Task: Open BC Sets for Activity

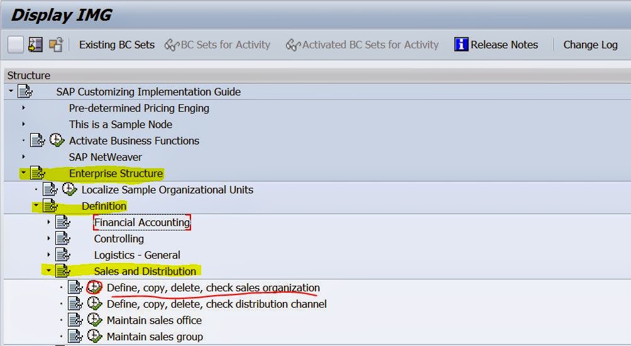Action: [226, 45]
